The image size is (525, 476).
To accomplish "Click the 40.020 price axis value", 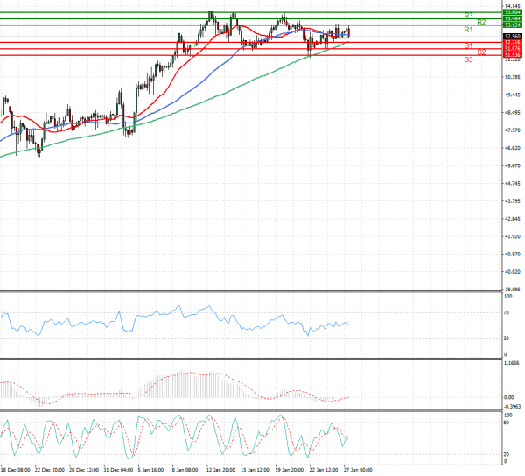I will [x=513, y=272].
